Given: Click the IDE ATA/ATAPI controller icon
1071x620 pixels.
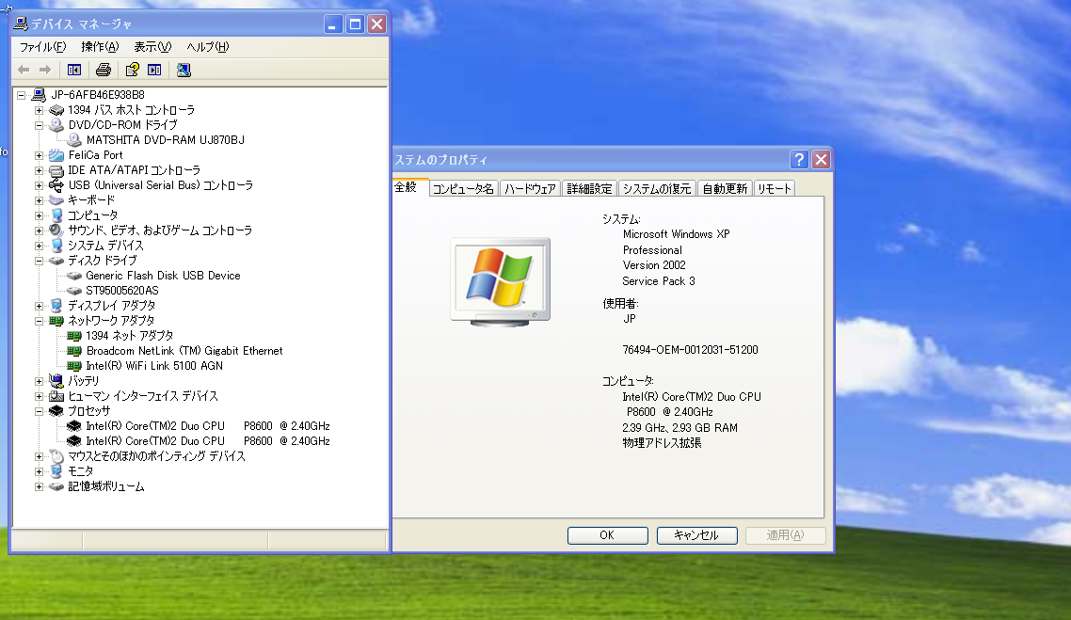Looking at the screenshot, I should click(x=56, y=170).
